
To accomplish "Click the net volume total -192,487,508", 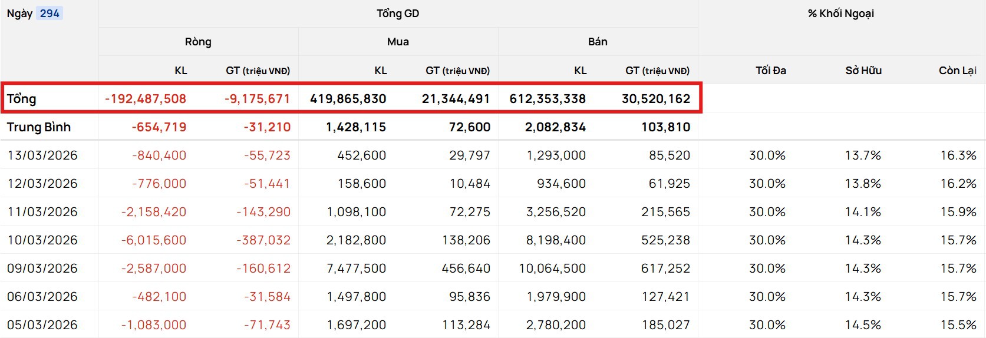I will 146,99.
